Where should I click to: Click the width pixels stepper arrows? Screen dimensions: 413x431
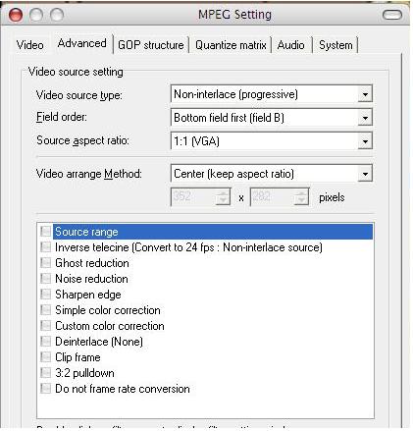pos(223,196)
